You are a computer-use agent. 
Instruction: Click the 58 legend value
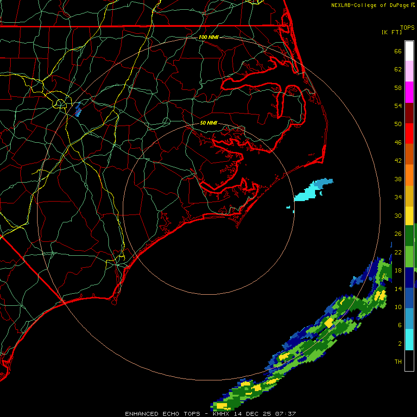click(x=398, y=88)
